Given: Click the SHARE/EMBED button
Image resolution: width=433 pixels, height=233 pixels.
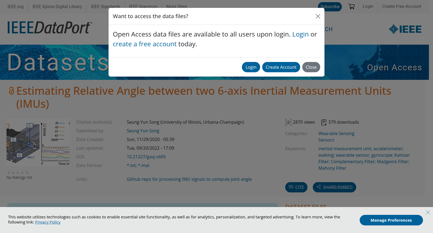Looking at the screenshot, I should pos(334,187).
